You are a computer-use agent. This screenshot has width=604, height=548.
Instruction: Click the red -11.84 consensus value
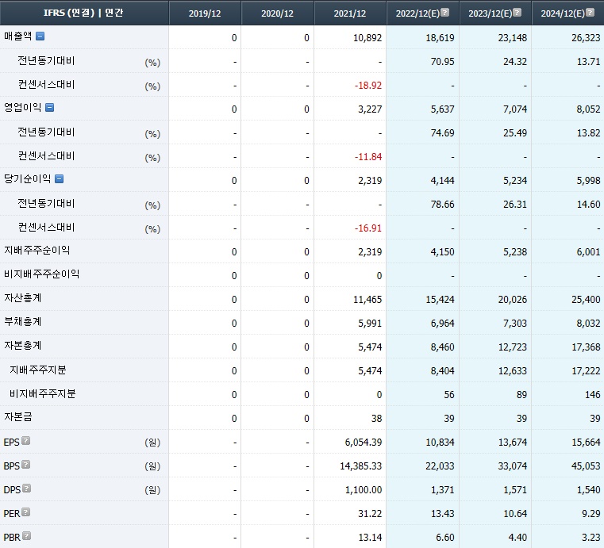point(368,157)
